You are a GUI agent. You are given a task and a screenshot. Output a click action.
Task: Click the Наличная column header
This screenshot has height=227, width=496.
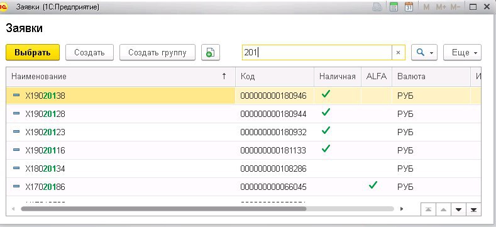point(337,76)
